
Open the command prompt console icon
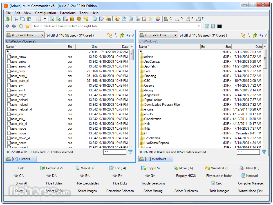pyautogui.click(x=220, y=26)
